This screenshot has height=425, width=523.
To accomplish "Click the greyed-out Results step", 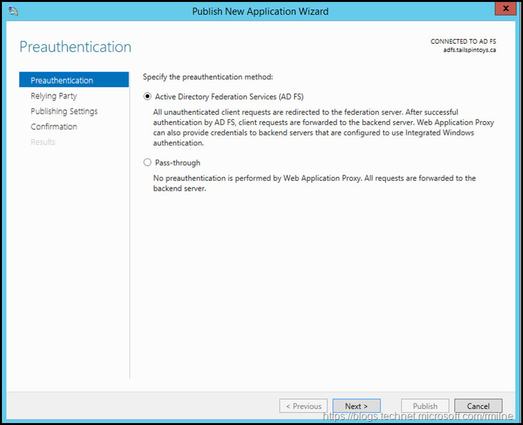I will pos(43,142).
